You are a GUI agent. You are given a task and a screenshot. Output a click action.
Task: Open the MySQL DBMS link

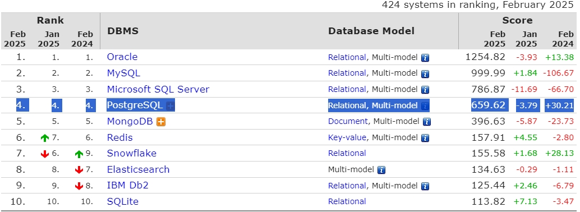pyautogui.click(x=123, y=73)
